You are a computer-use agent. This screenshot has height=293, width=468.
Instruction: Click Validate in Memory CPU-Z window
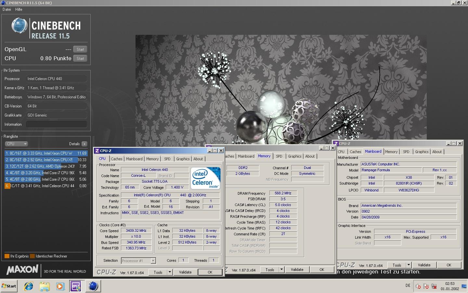[x=297, y=270]
